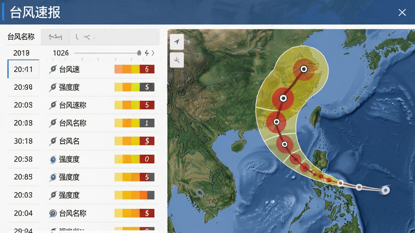
Task: Click the year value "2018"
Action: pos(21,53)
